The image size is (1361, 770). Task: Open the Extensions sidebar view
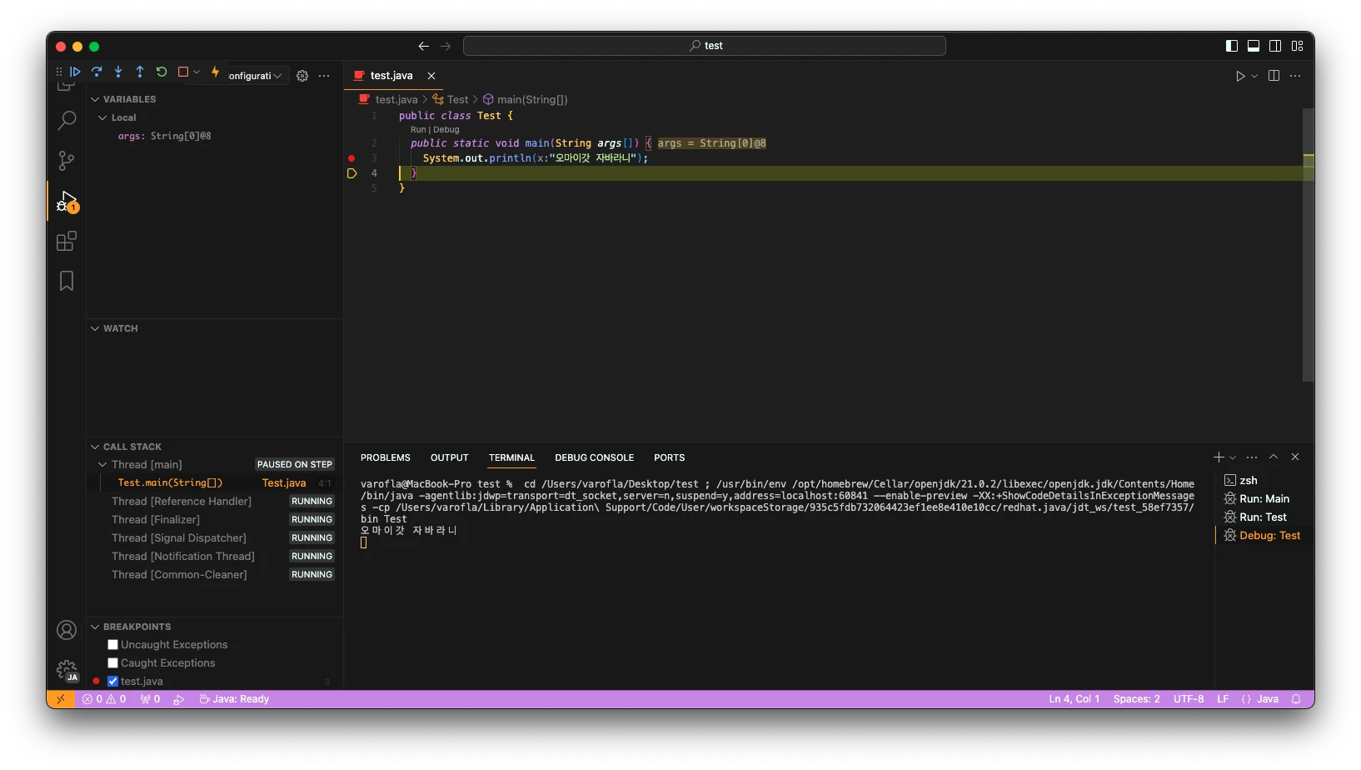point(67,242)
